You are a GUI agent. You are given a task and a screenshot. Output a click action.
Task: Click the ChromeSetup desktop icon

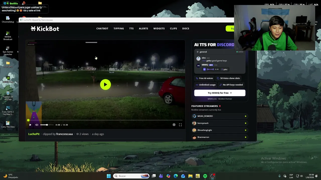coord(8,20)
